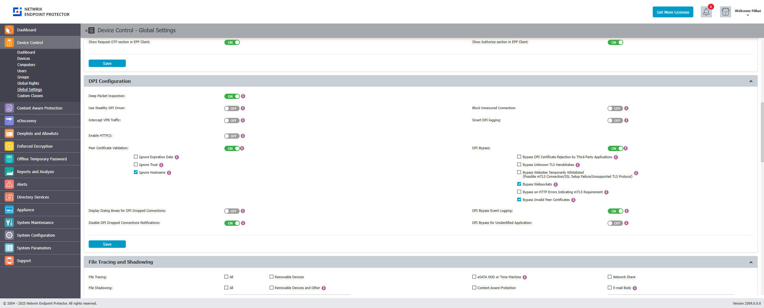The width and height of the screenshot is (764, 308).
Task: Click the notification bell icon
Action: [706, 12]
